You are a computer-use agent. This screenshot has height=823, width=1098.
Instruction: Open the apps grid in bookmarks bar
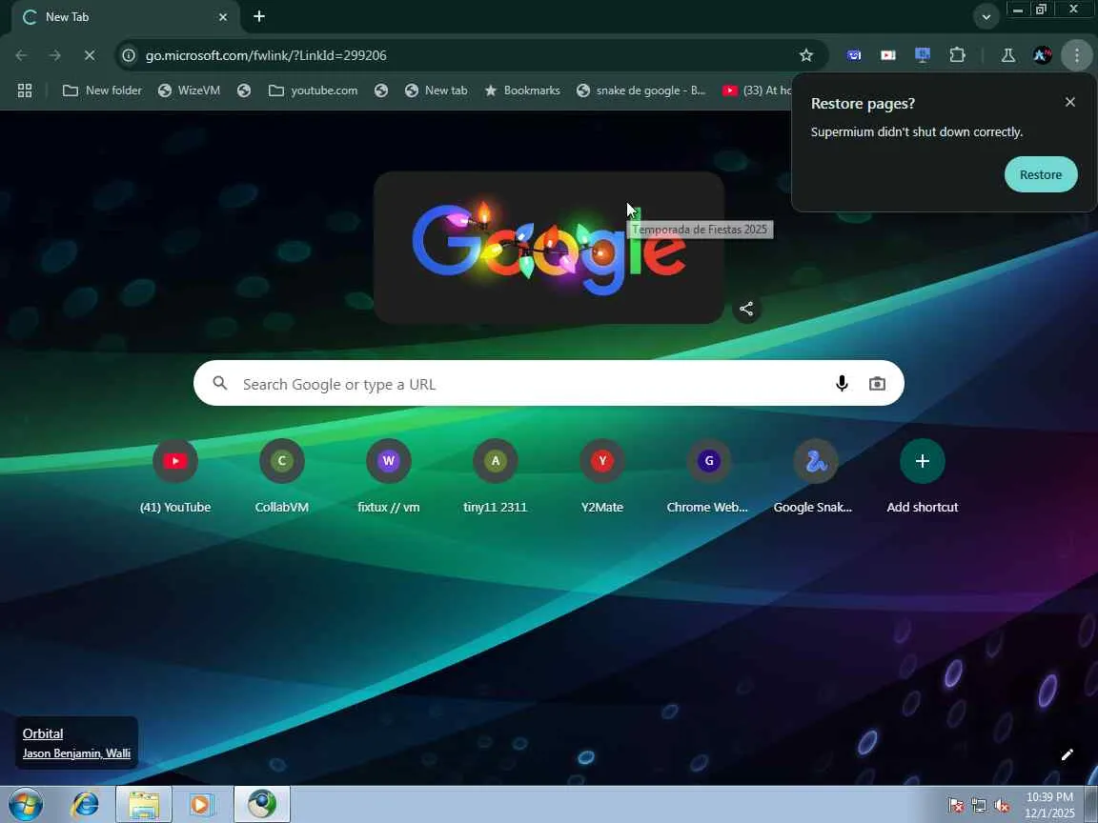click(x=25, y=90)
